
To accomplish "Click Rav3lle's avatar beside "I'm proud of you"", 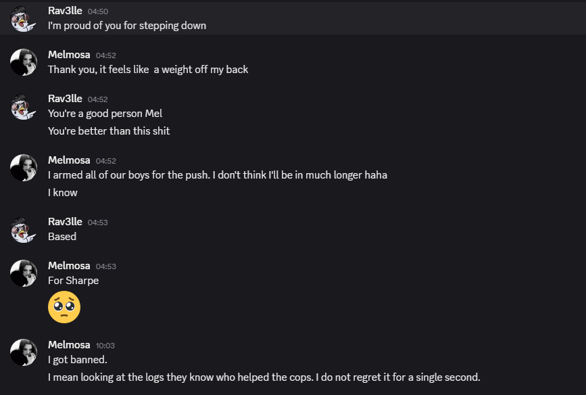I will click(24, 18).
